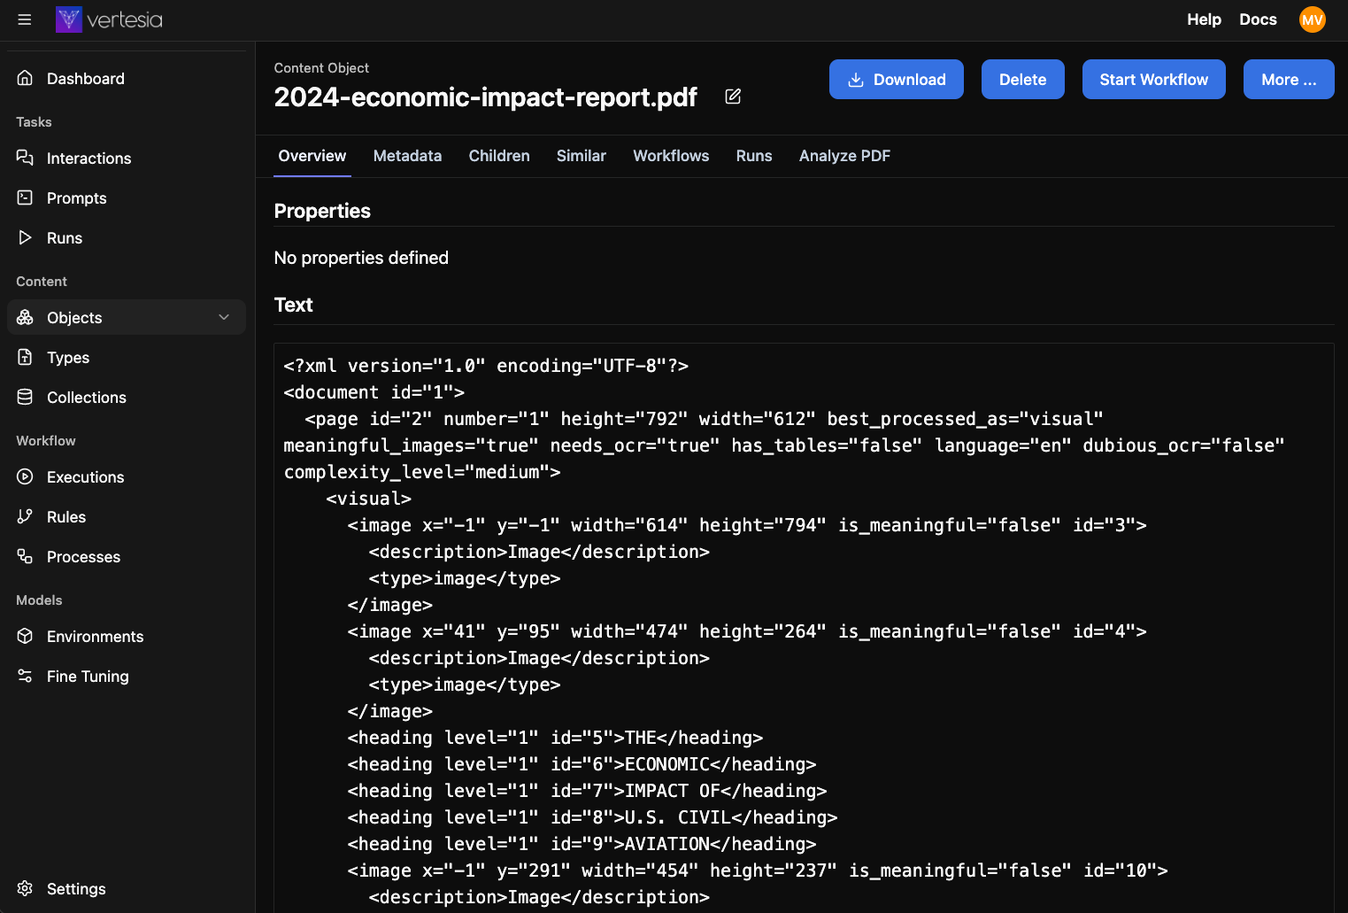1348x913 pixels.
Task: Edit the file name with pencil icon
Action: [x=733, y=97]
